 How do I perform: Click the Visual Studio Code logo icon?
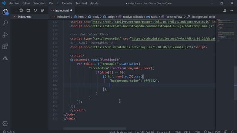3,3
